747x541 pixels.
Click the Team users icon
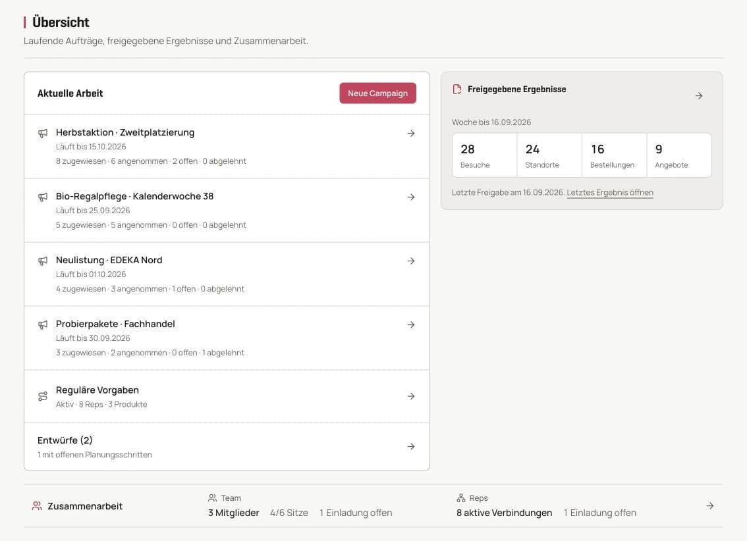click(213, 498)
